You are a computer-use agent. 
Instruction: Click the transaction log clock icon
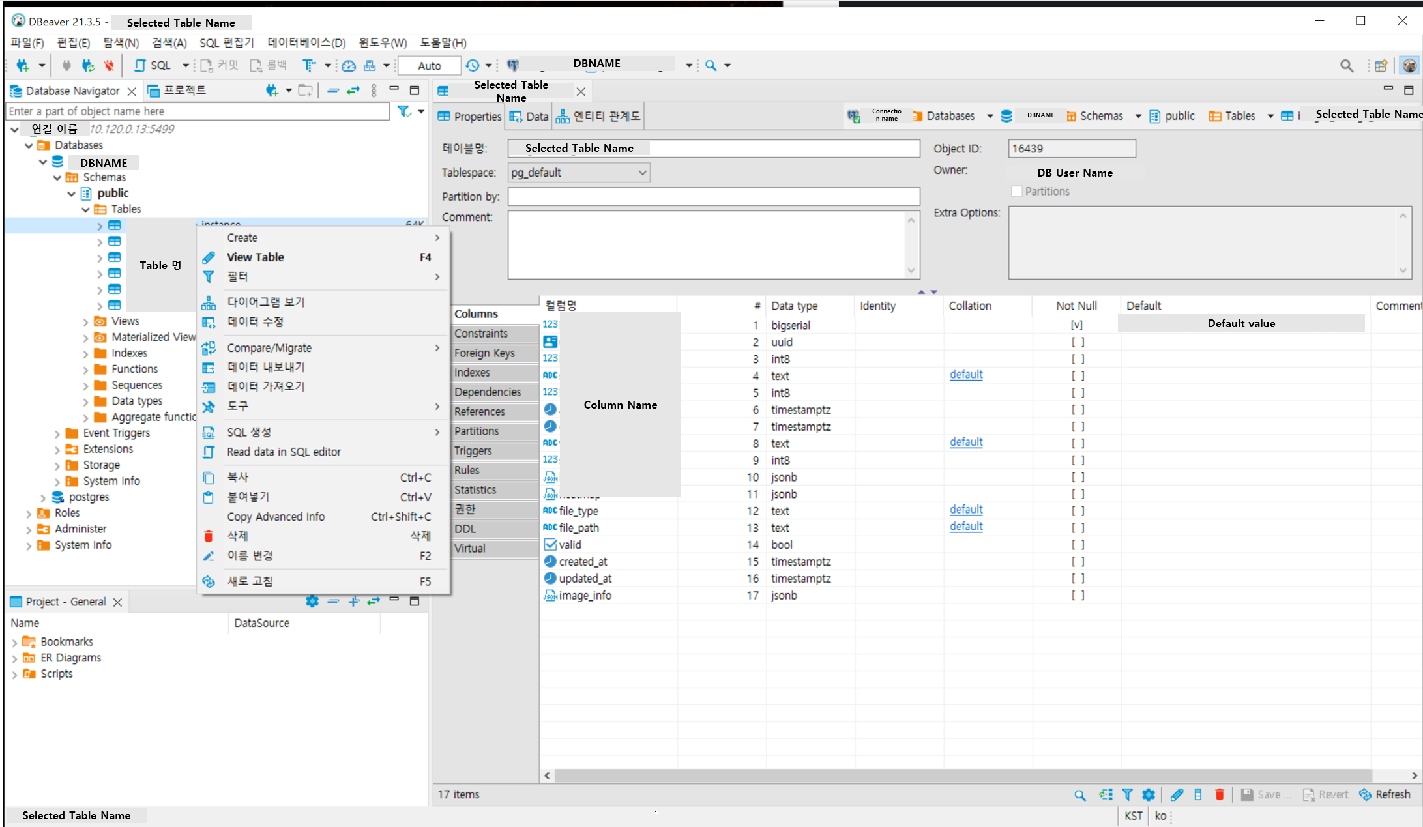pyautogui.click(x=472, y=65)
